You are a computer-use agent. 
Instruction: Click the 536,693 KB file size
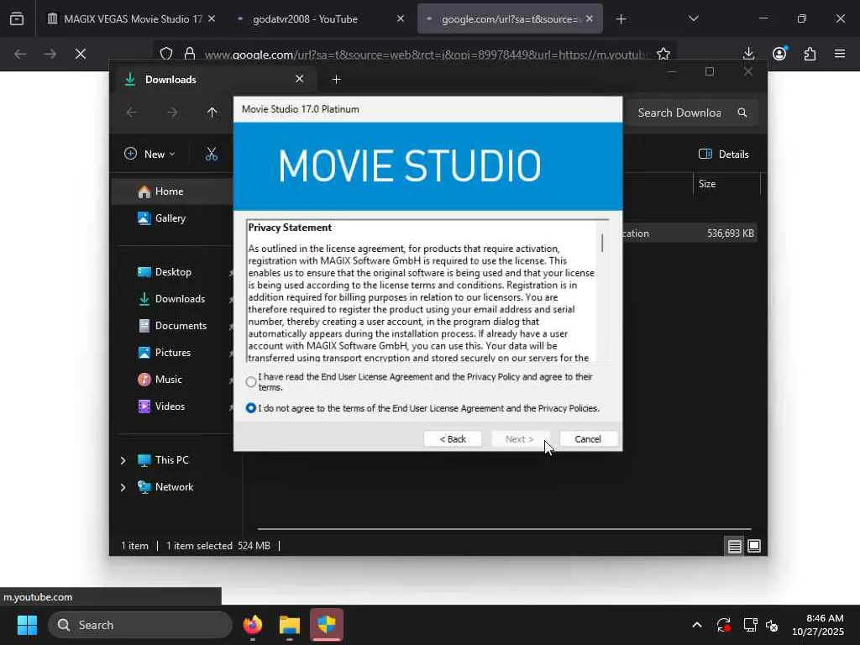(x=730, y=233)
